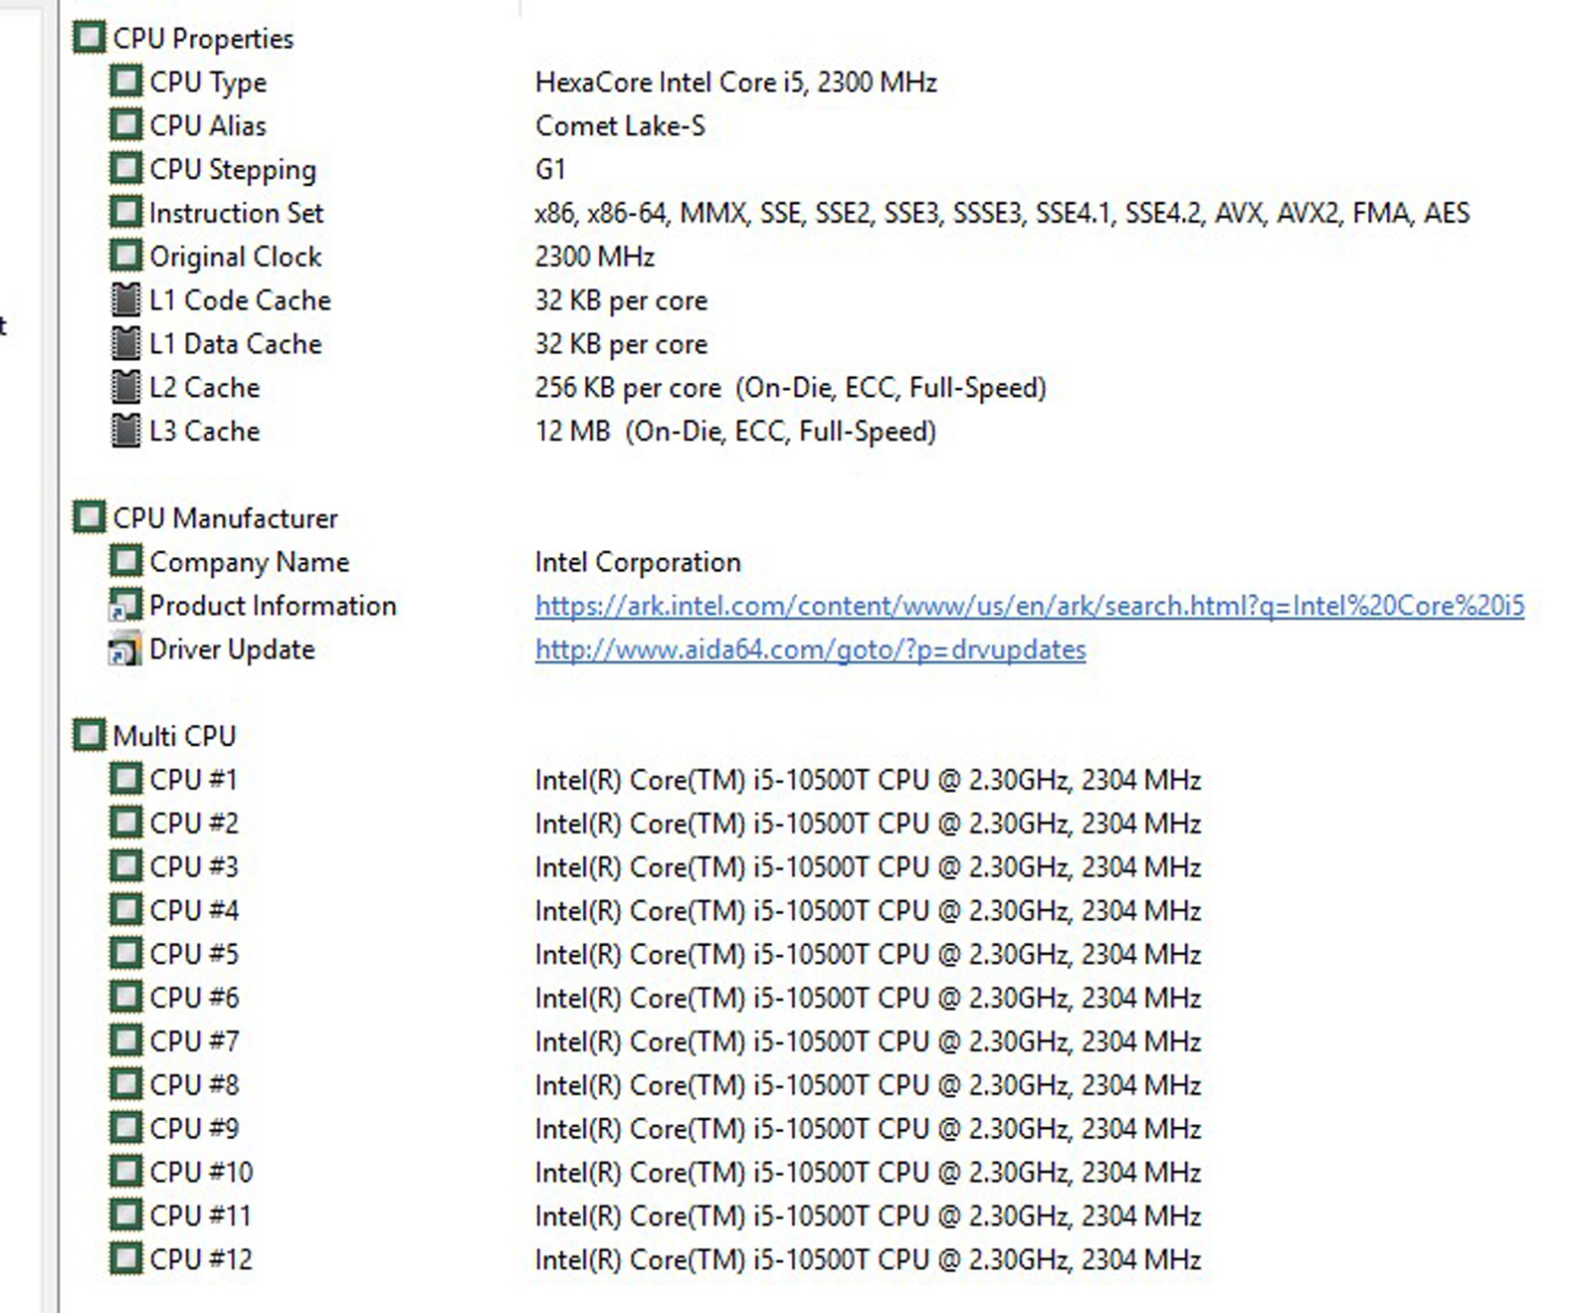Click L1 Code Cache value '32 KB per core'
1580x1313 pixels.
tap(621, 300)
